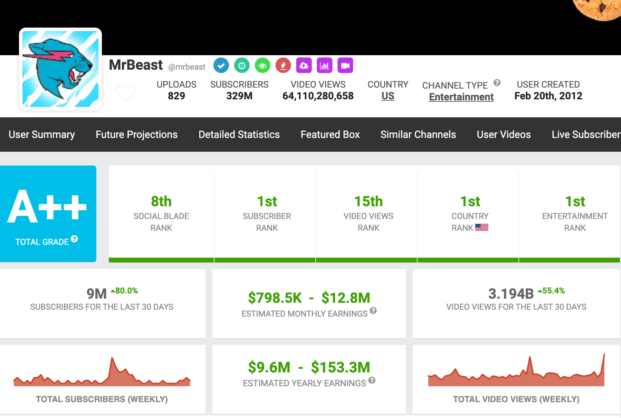Open the User Summary tab
The height and width of the screenshot is (418, 621).
tap(42, 135)
